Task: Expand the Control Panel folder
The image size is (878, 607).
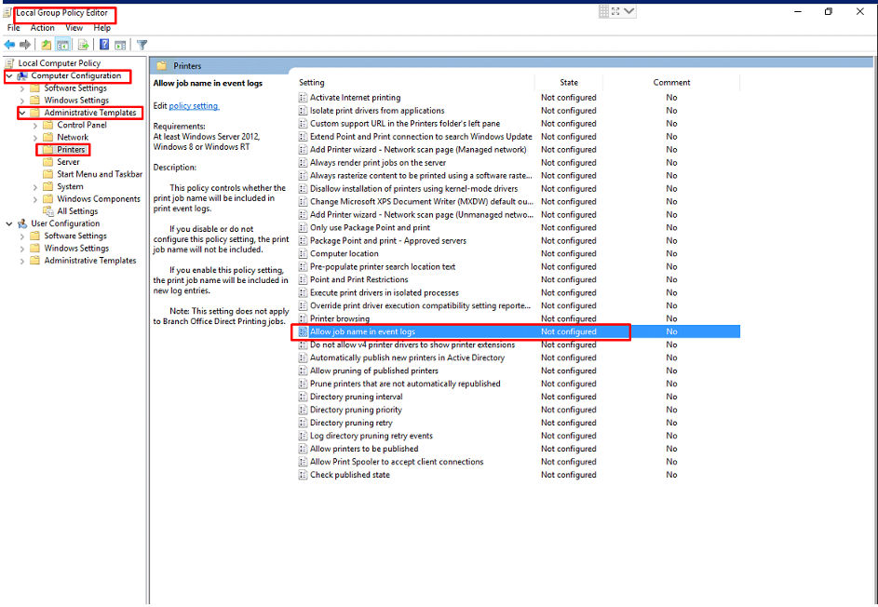Action: click(35, 125)
